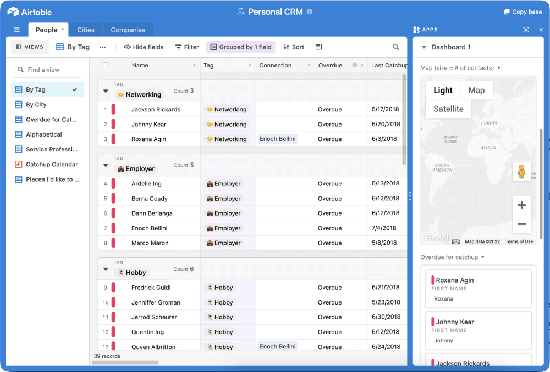Click the Enoch Bellini link in Quyen Albritton's row
Viewport: 550px width, 372px height.
(277, 346)
